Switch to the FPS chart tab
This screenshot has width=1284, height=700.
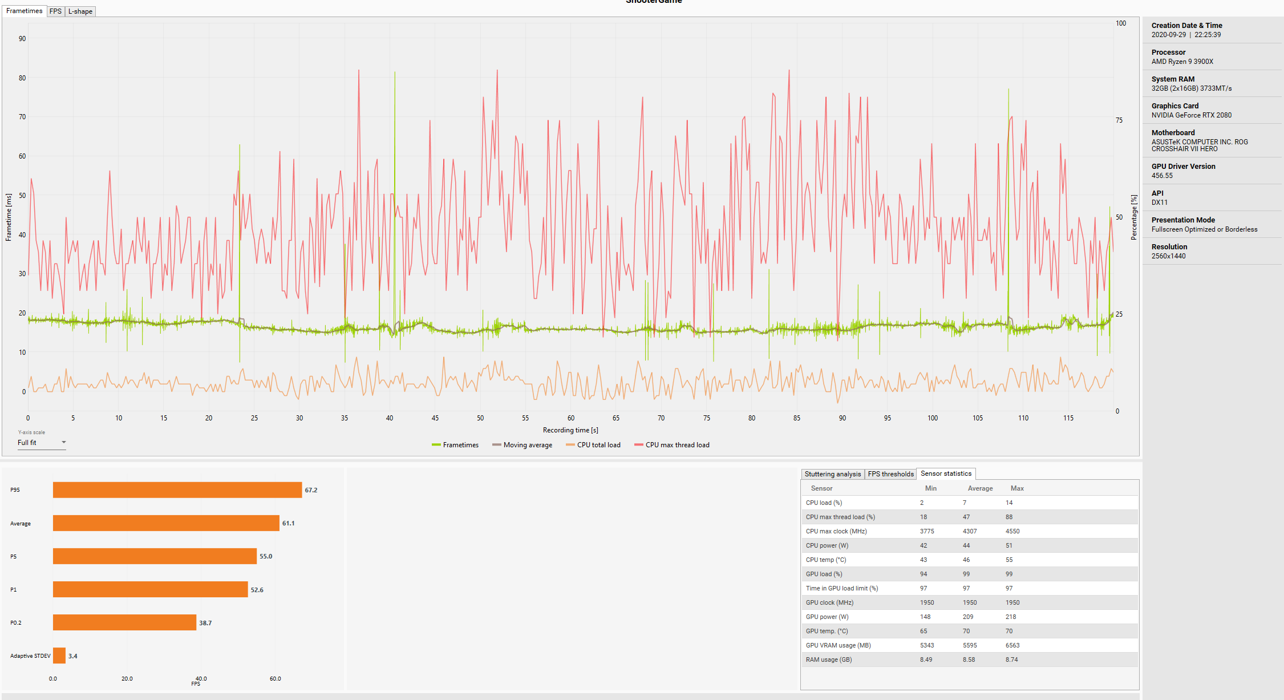pos(55,11)
